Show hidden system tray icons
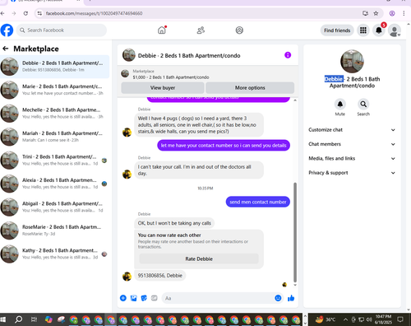 click(x=345, y=319)
